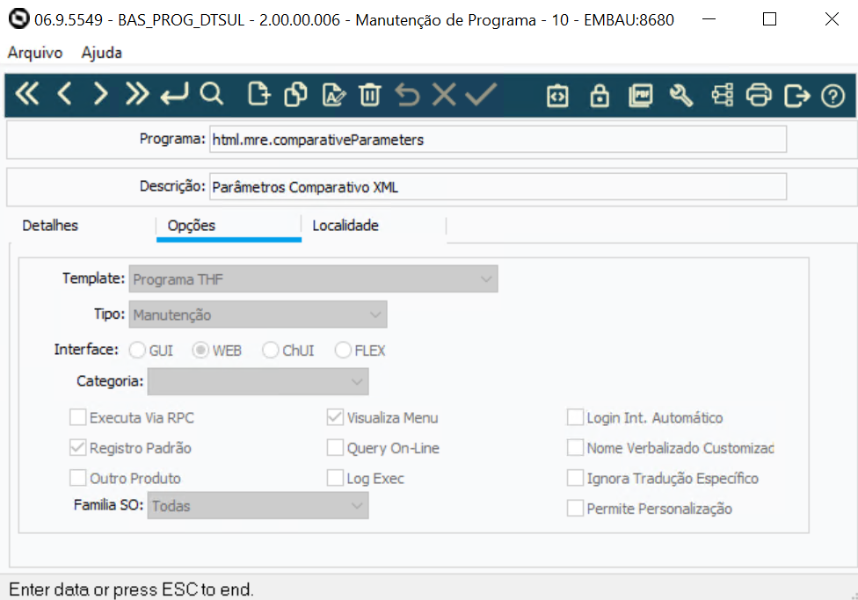Screen dimensions: 858x600
Task: Enable Log Exec checkbox
Action: 335,478
